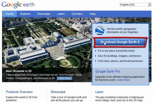154x102 pixels.
Task: Click Learn more under Brussels in 3D
Action: 64,78
